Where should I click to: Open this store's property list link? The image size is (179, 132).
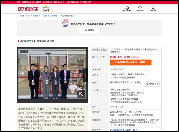[x=124, y=130]
